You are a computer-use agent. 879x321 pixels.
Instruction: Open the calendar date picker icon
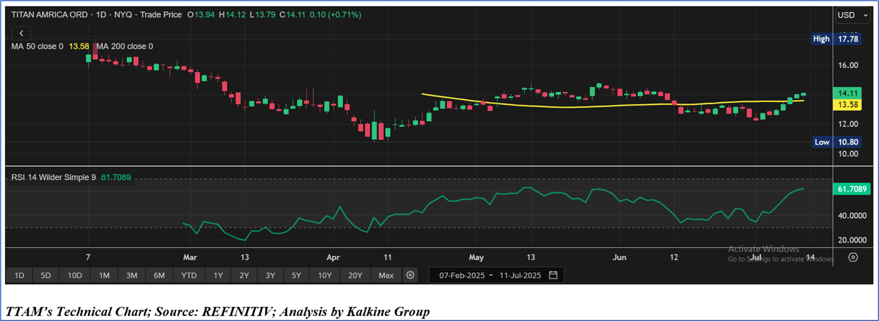(553, 275)
